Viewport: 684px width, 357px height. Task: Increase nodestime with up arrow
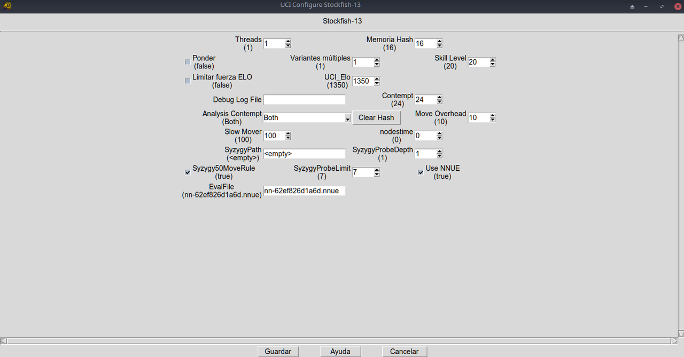click(x=439, y=134)
